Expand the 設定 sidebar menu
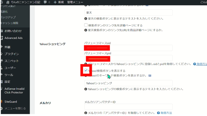Viewport: 207px width, 116px height. point(7,82)
